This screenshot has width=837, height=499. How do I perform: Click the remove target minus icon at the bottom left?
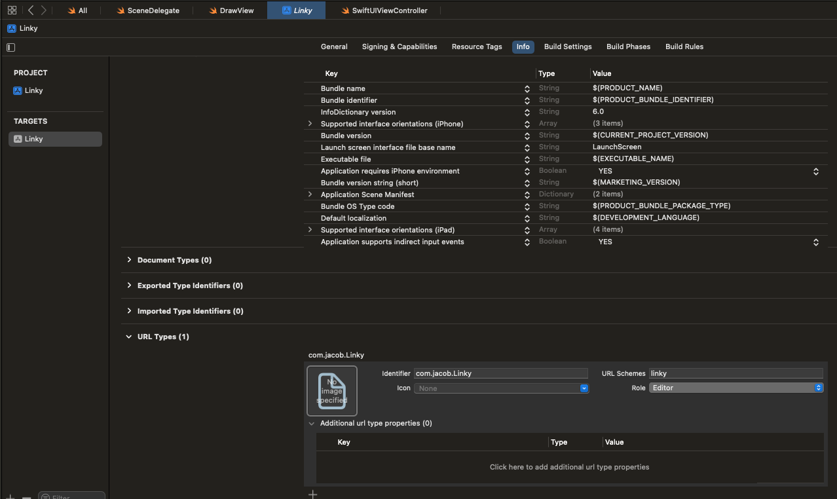(x=27, y=496)
